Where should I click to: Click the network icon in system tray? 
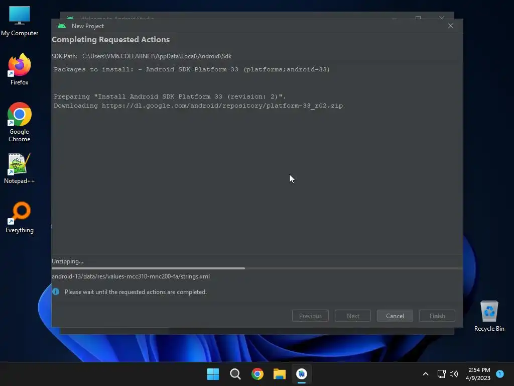point(442,374)
